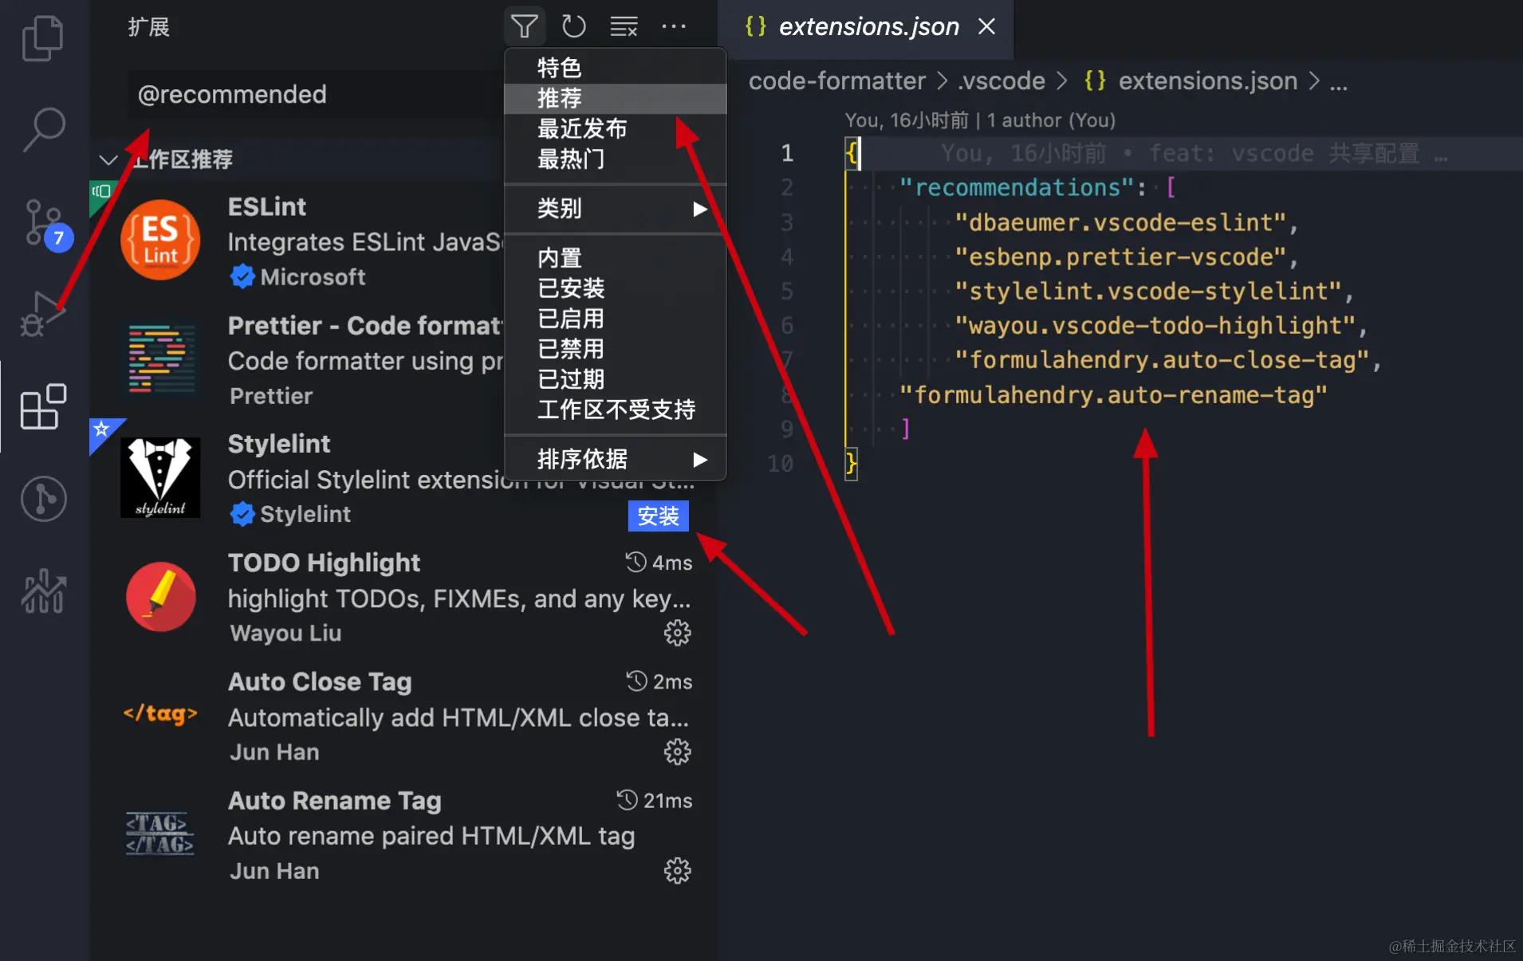Image resolution: width=1523 pixels, height=961 pixels.
Task: Focus the @recommended search field
Action: (317, 94)
